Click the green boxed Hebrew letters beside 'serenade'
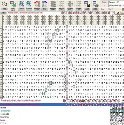This screenshot has width=124, height=125. tap(117, 114)
